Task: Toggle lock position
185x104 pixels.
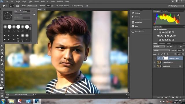Action: pyautogui.click(x=164, y=54)
